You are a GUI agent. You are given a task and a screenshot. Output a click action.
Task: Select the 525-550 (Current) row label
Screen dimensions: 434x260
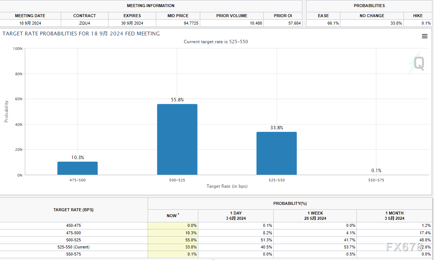pyautogui.click(x=73, y=247)
